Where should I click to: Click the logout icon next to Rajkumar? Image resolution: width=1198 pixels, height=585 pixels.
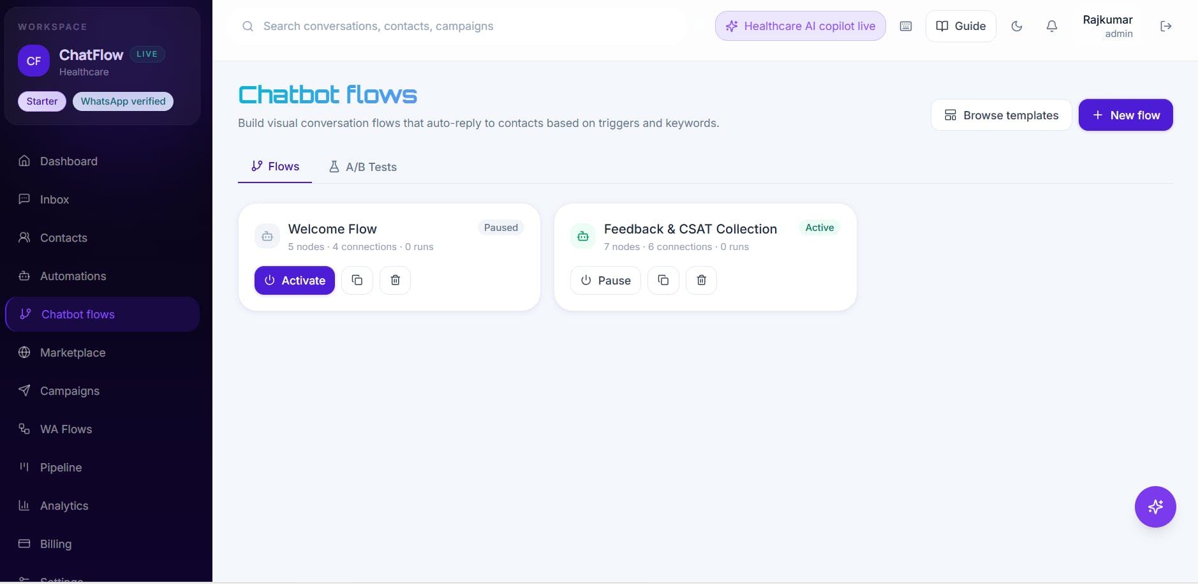coord(1166,26)
